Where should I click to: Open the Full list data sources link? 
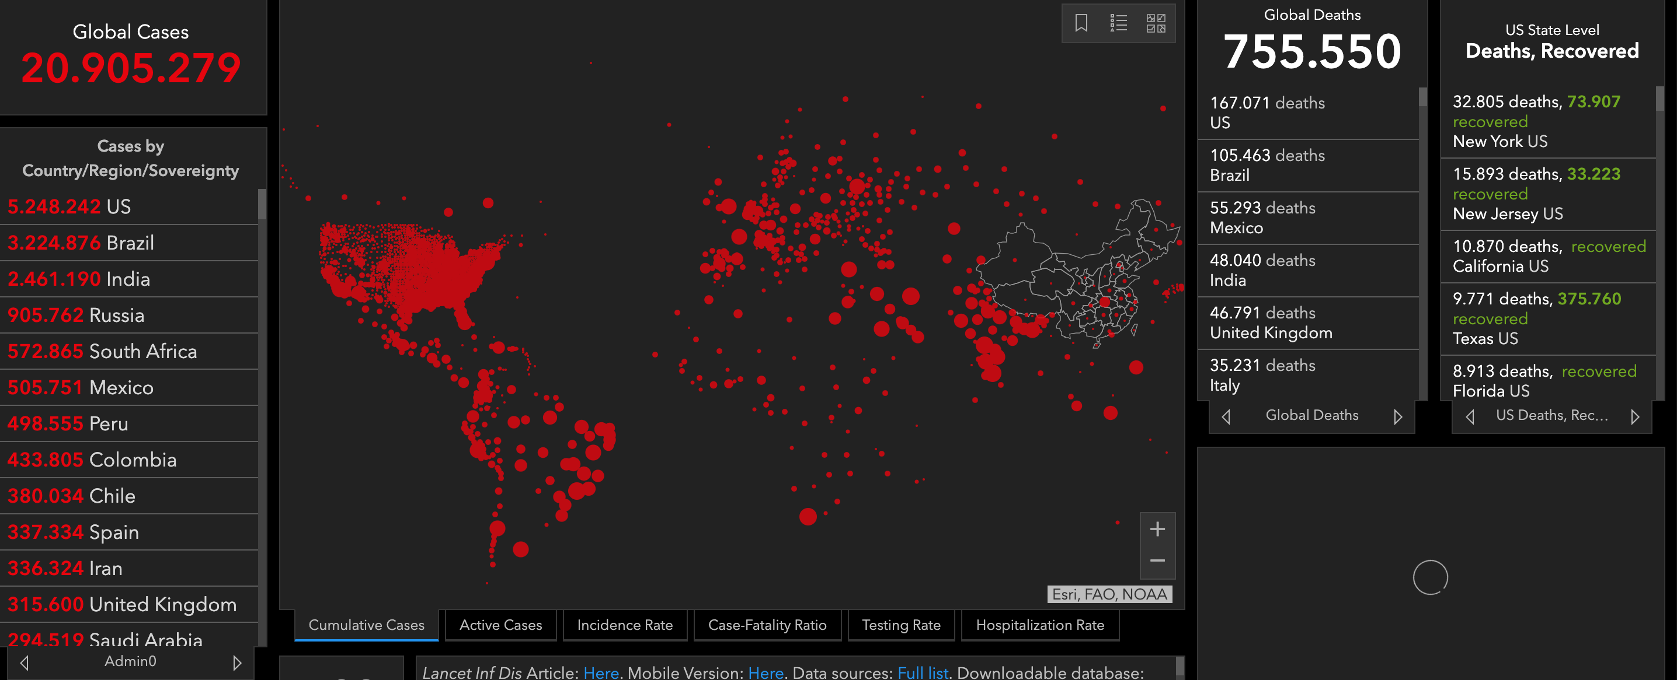923,672
